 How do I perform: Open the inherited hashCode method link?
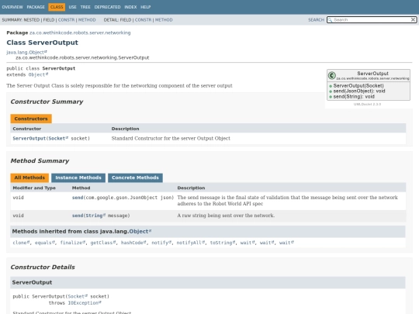133,243
